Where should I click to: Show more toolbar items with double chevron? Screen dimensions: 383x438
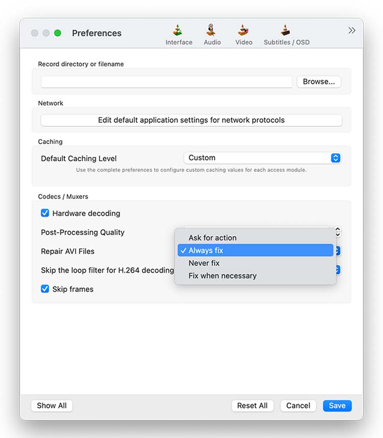click(x=352, y=31)
